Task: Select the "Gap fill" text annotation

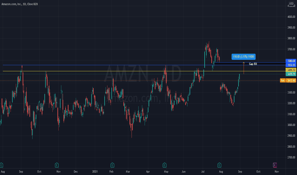Action: click(x=253, y=64)
